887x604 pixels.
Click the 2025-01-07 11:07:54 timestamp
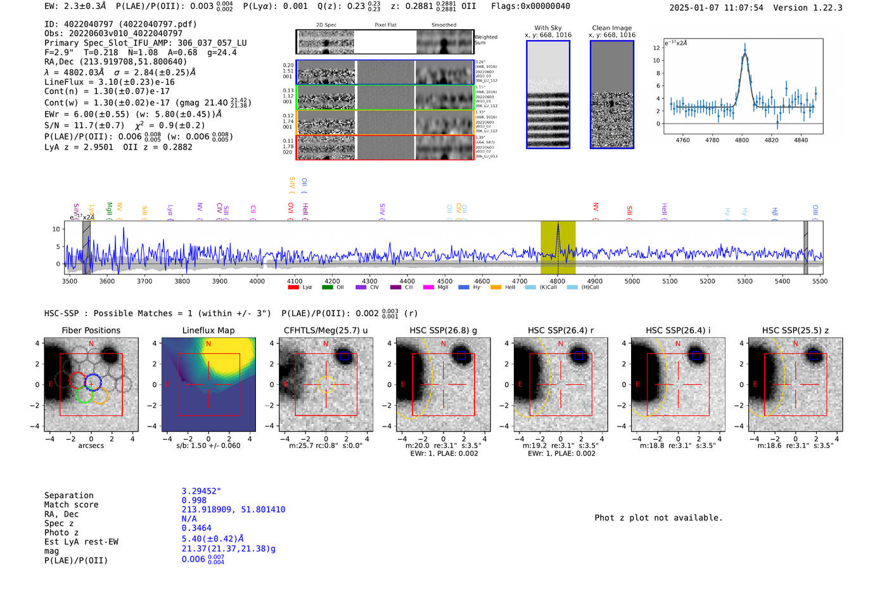716,8
